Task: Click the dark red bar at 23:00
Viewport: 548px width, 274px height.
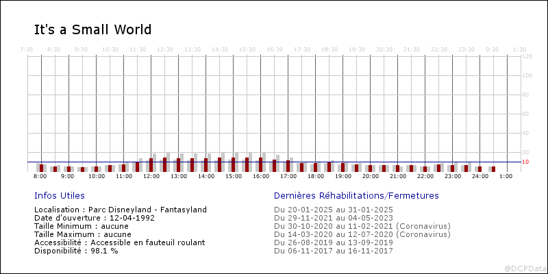Action: point(452,169)
